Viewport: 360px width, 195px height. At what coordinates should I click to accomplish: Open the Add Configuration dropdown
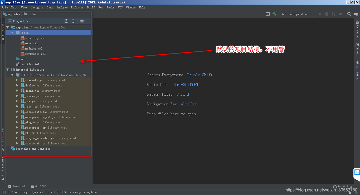(297, 14)
